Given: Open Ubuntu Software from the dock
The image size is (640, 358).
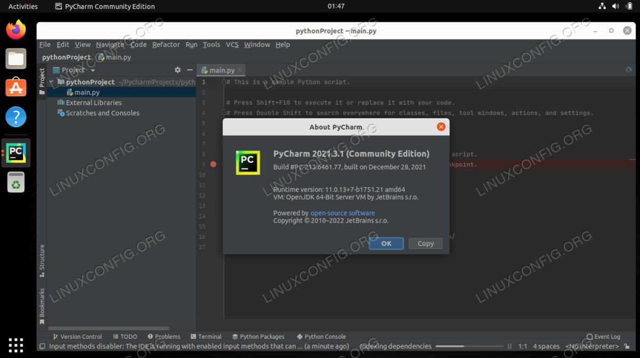Looking at the screenshot, I should coord(16,87).
